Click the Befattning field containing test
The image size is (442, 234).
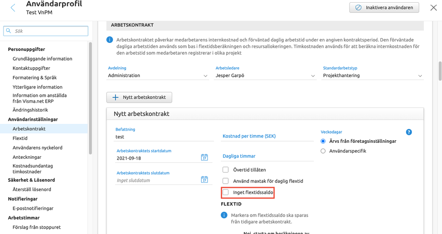point(164,137)
